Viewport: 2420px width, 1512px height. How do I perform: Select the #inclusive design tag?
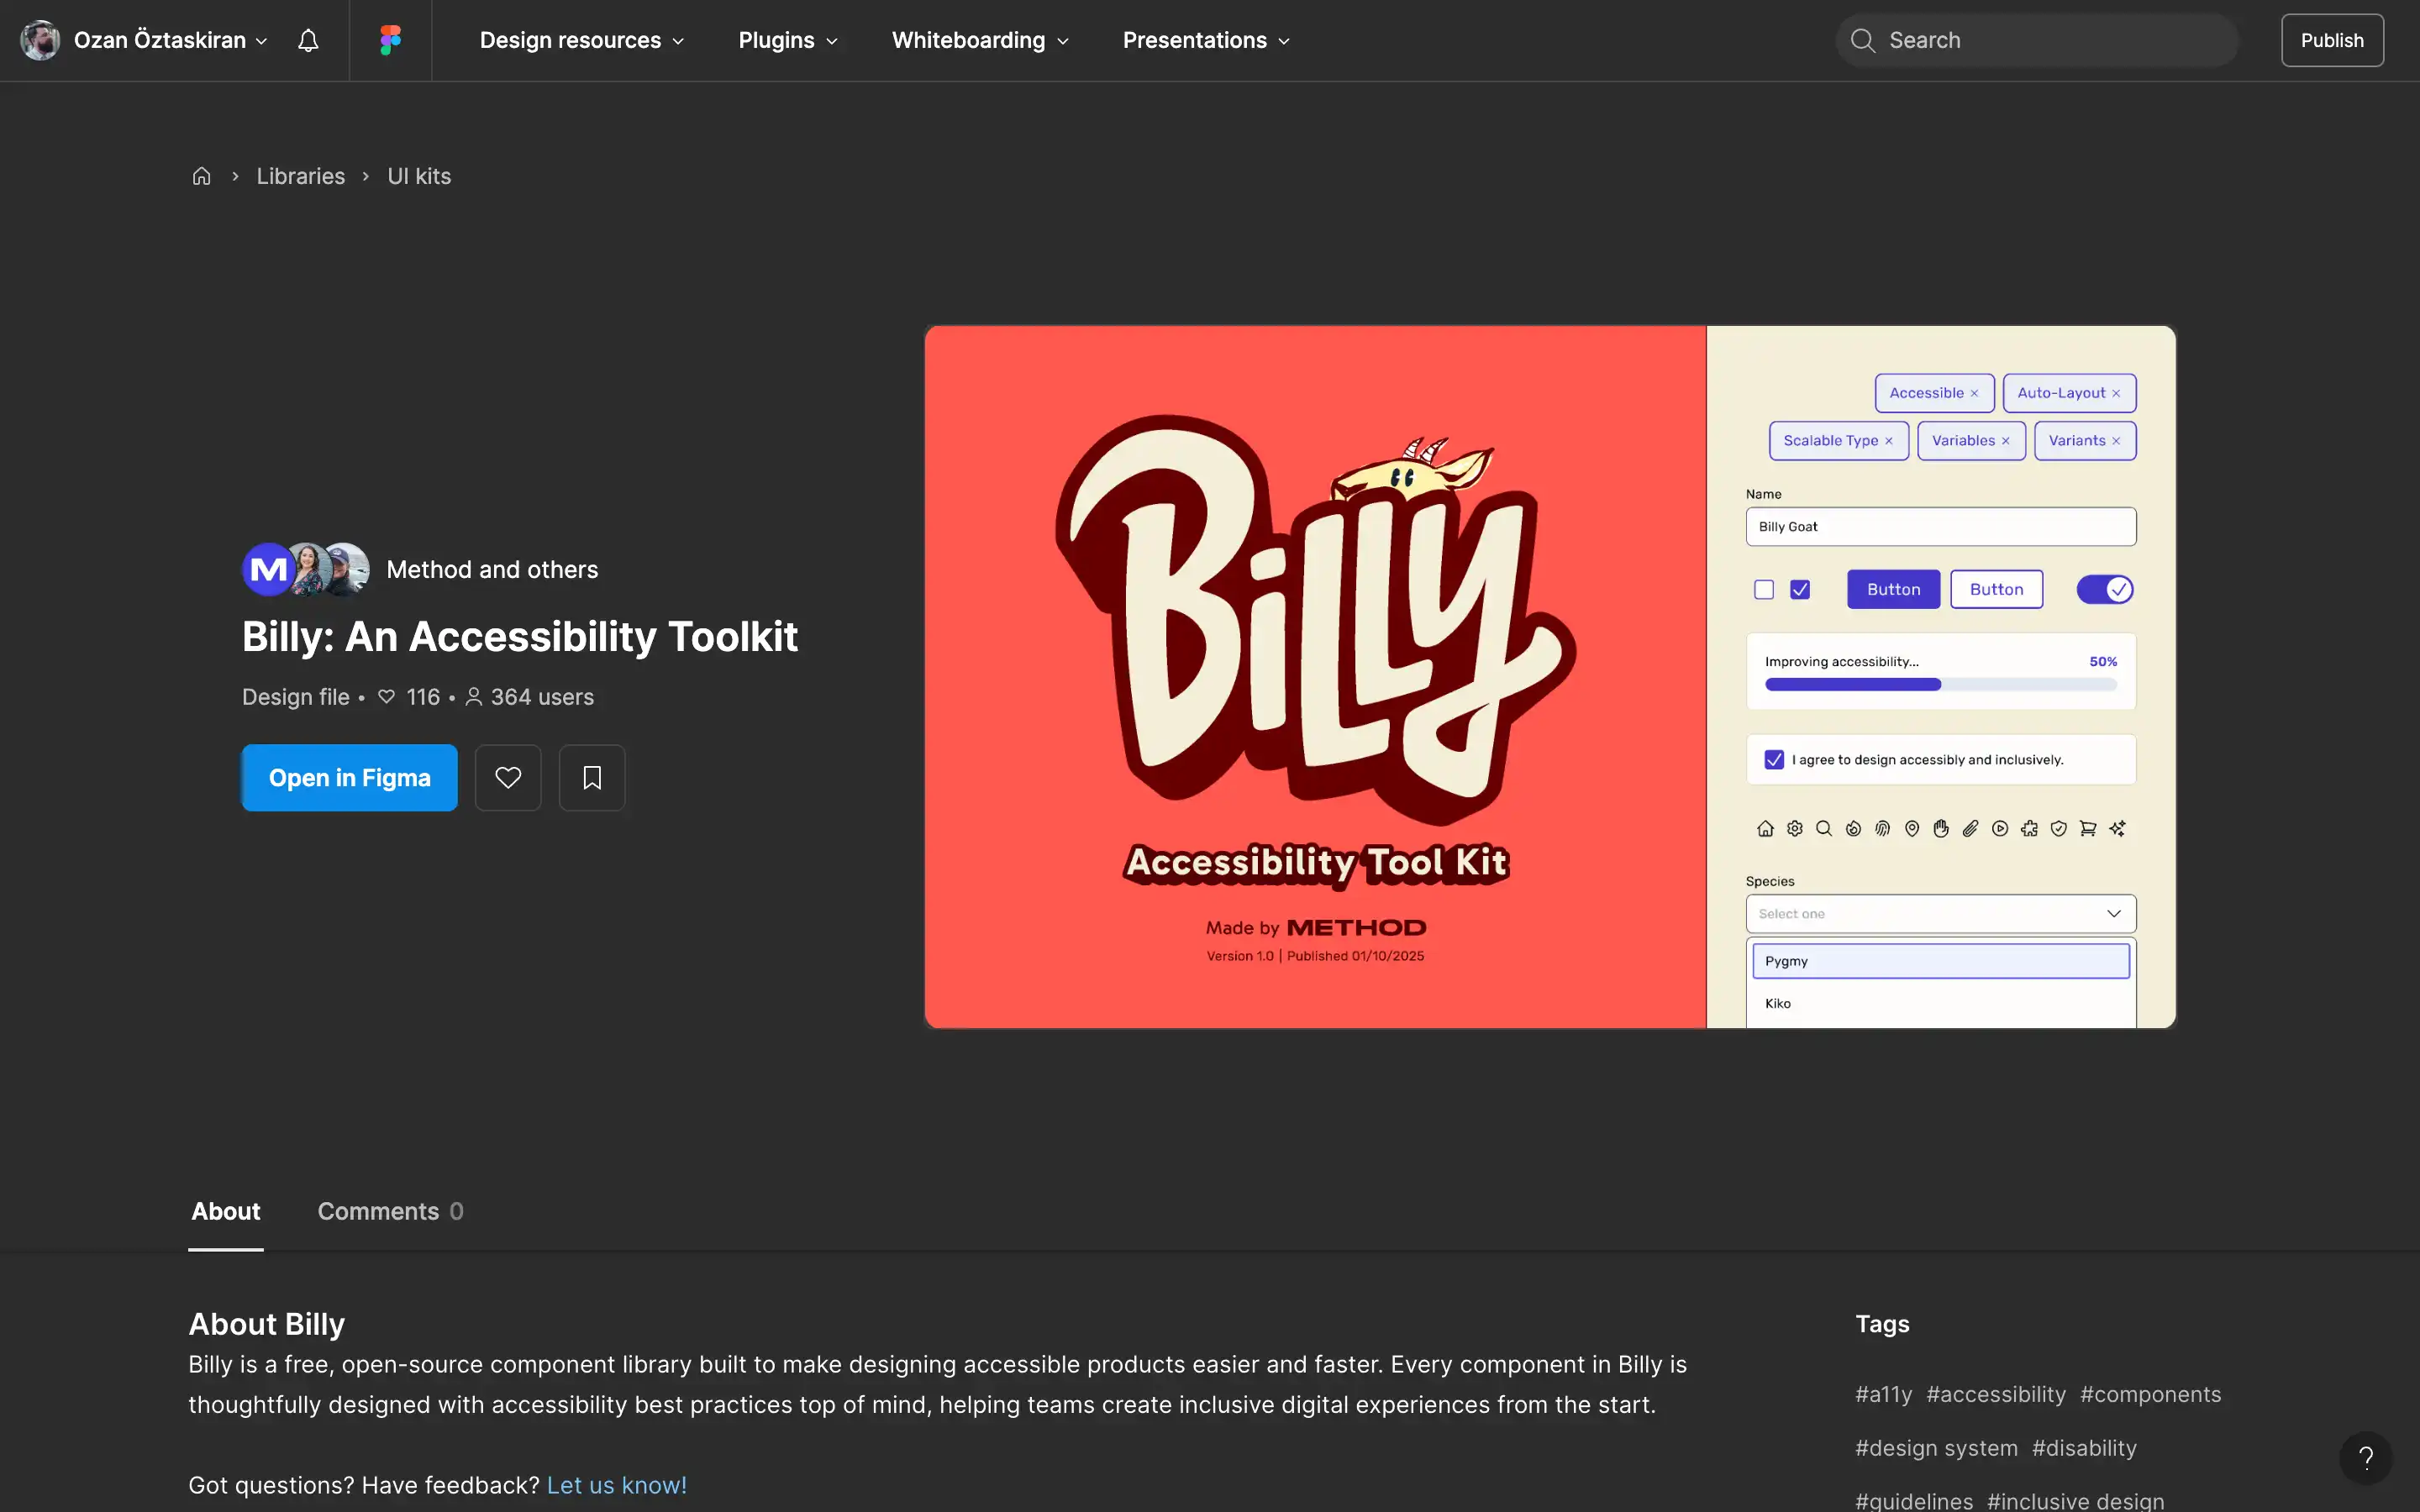pyautogui.click(x=2076, y=1501)
